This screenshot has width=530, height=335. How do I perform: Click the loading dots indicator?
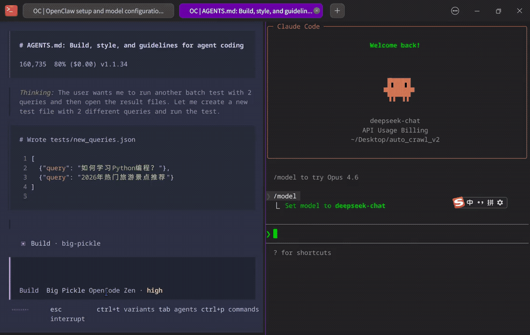[20, 309]
